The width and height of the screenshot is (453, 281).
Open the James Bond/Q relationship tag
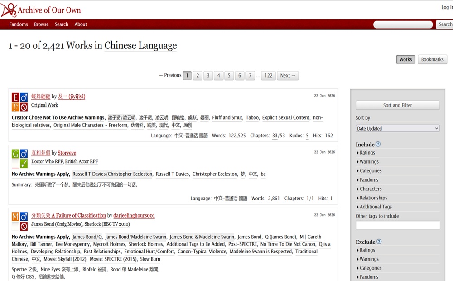[87, 237]
